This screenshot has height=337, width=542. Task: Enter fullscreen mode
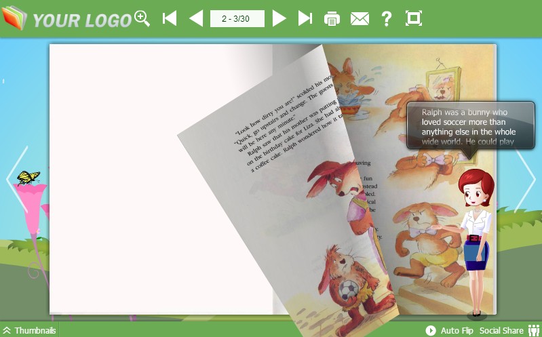414,18
